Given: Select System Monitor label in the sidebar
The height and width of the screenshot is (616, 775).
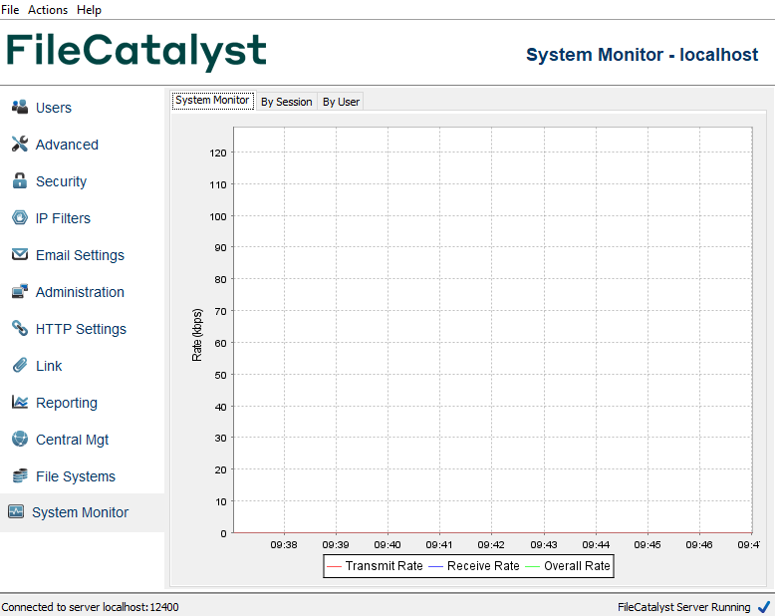Looking at the screenshot, I should [x=80, y=512].
